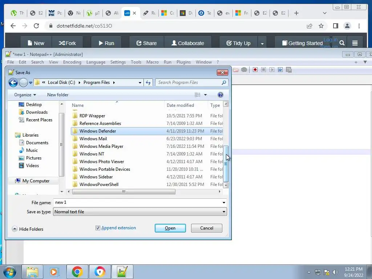Open the Tidy Up dropdown arrow
This screenshot has width=372, height=279.
click(262, 44)
